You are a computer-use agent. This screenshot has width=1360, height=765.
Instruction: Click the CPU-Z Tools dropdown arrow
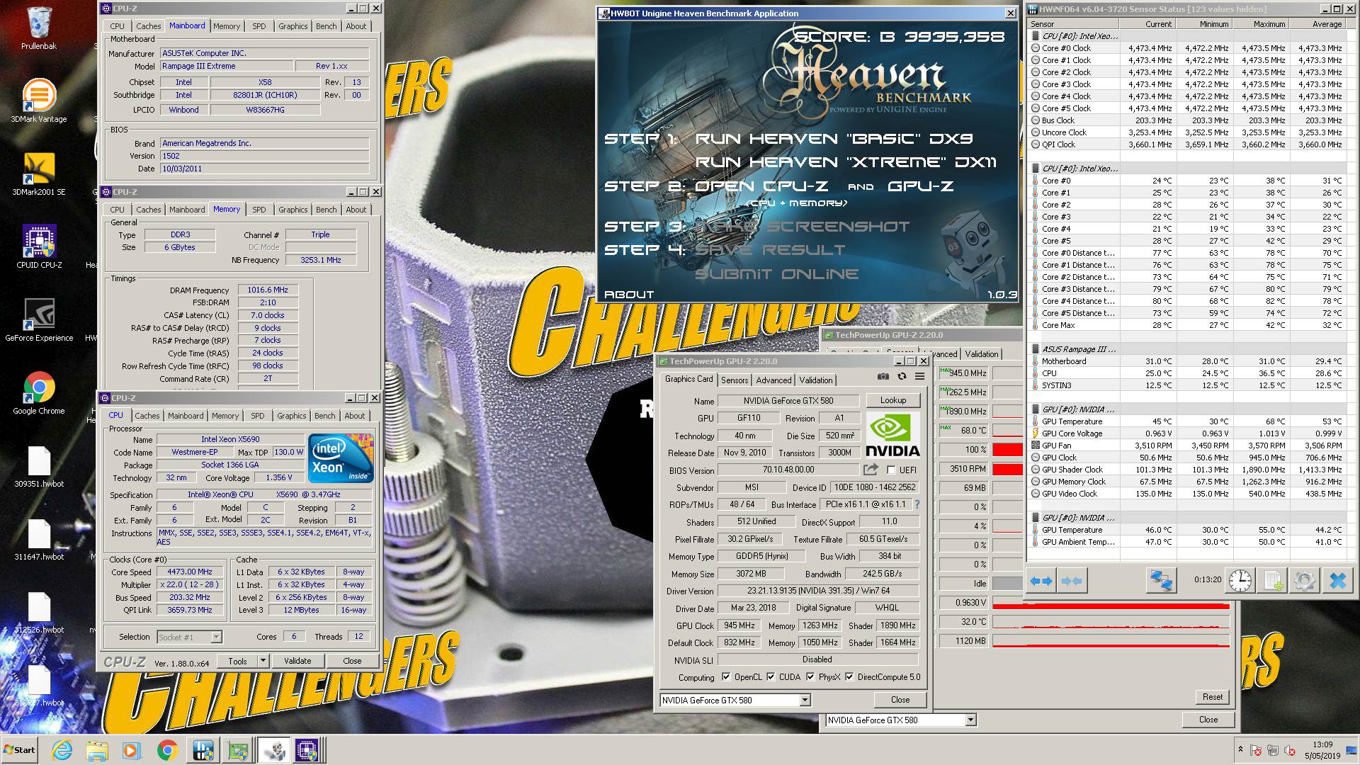(263, 660)
